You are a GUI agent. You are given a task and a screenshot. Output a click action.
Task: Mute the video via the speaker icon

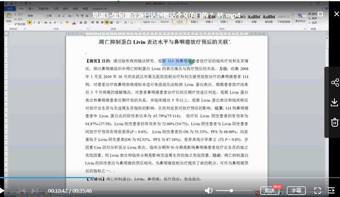point(208,191)
